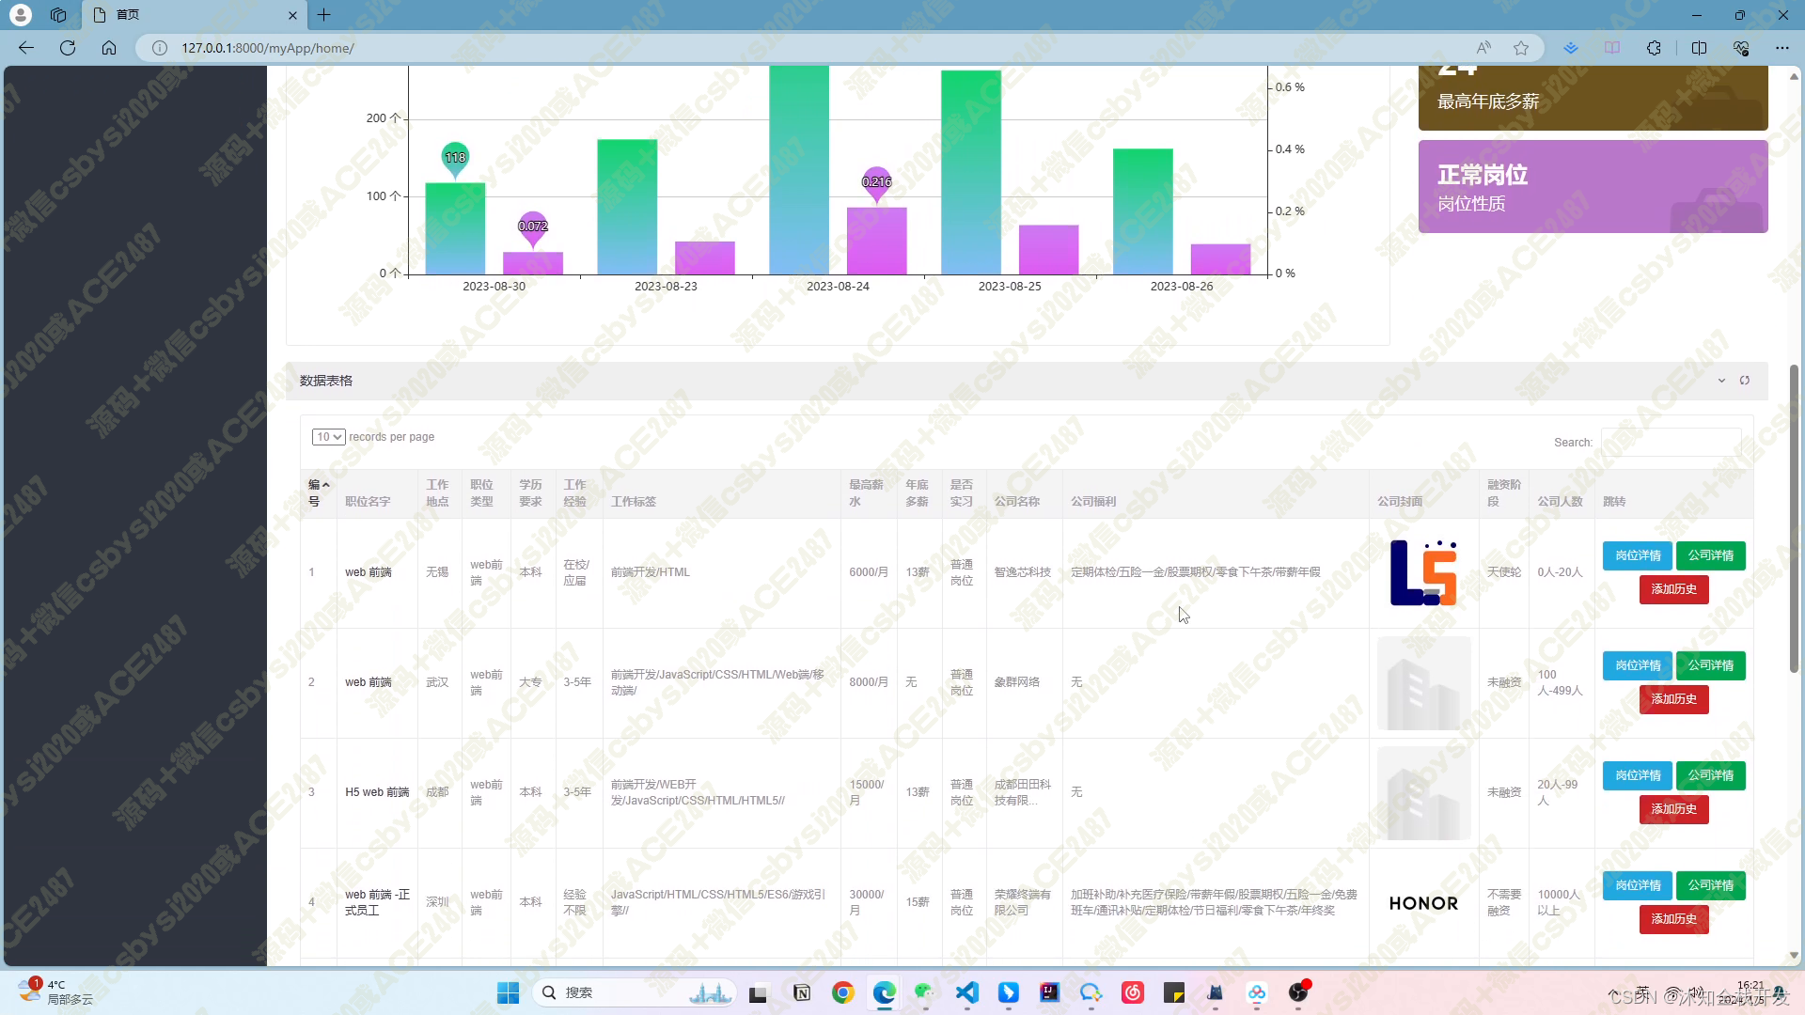Click 添加历史 for 象群网络 row
The height and width of the screenshot is (1015, 1805).
click(x=1674, y=700)
